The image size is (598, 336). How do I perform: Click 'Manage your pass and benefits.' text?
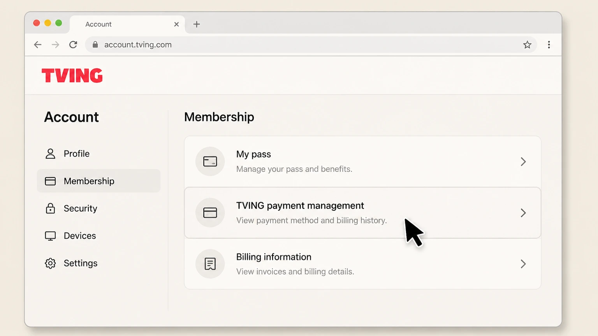(294, 169)
